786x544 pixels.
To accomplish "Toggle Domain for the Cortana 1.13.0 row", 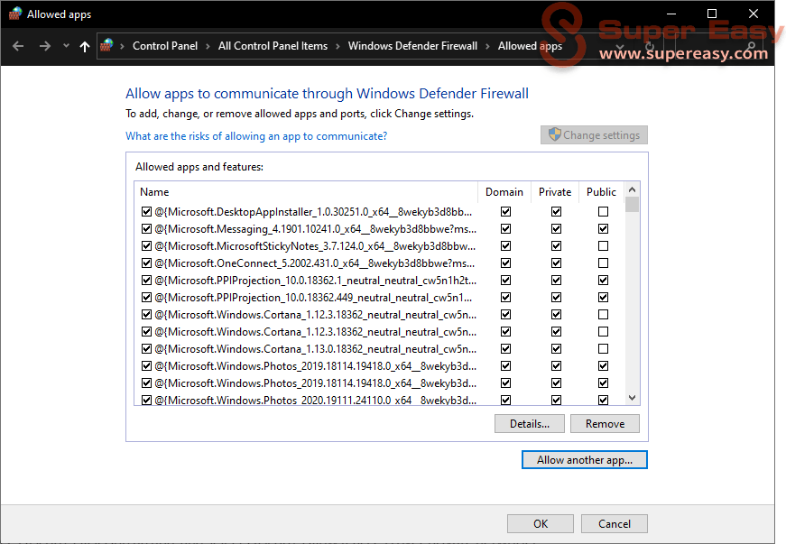I will (x=505, y=348).
